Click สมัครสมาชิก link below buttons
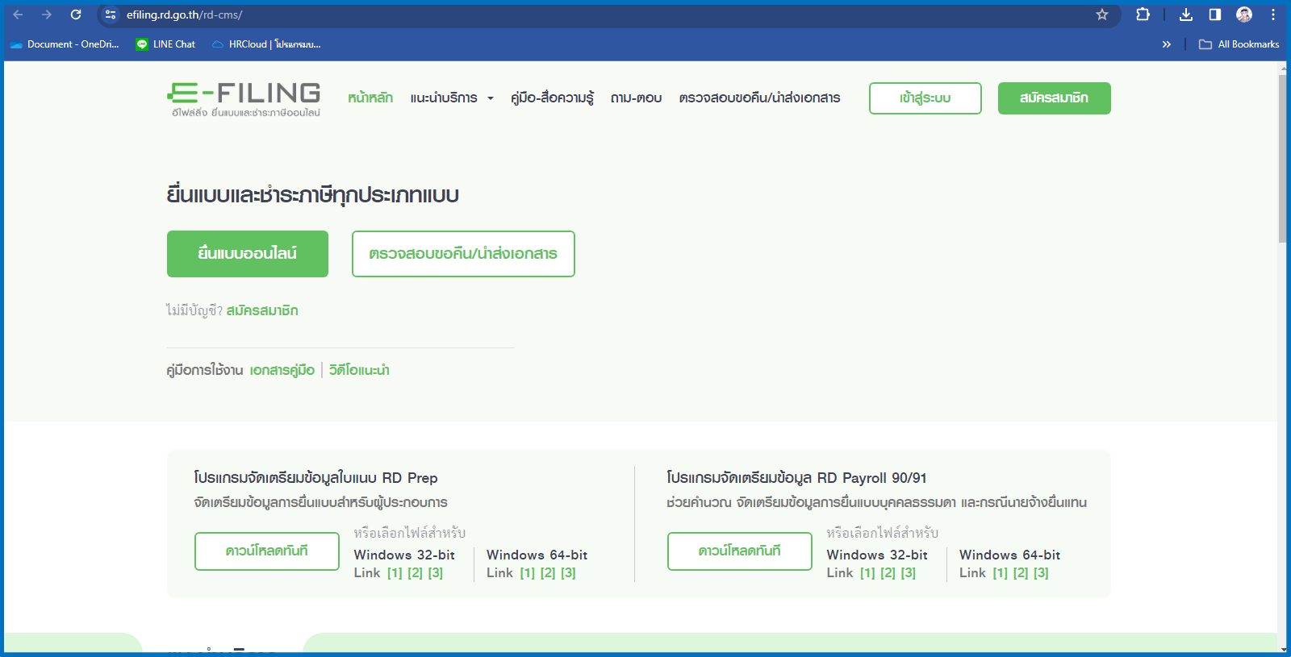 click(262, 310)
